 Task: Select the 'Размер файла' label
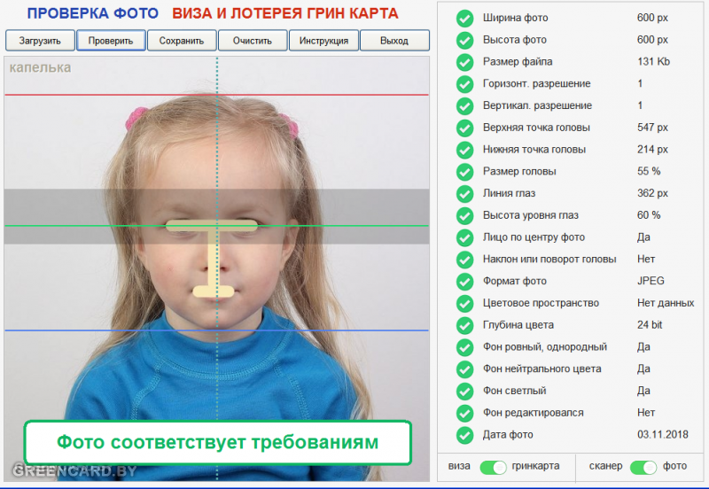click(x=518, y=62)
